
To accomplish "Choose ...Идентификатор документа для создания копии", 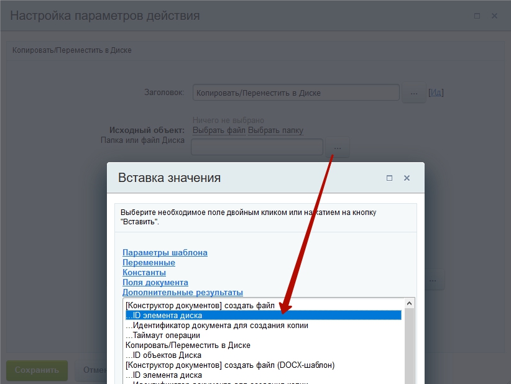I will 216,326.
